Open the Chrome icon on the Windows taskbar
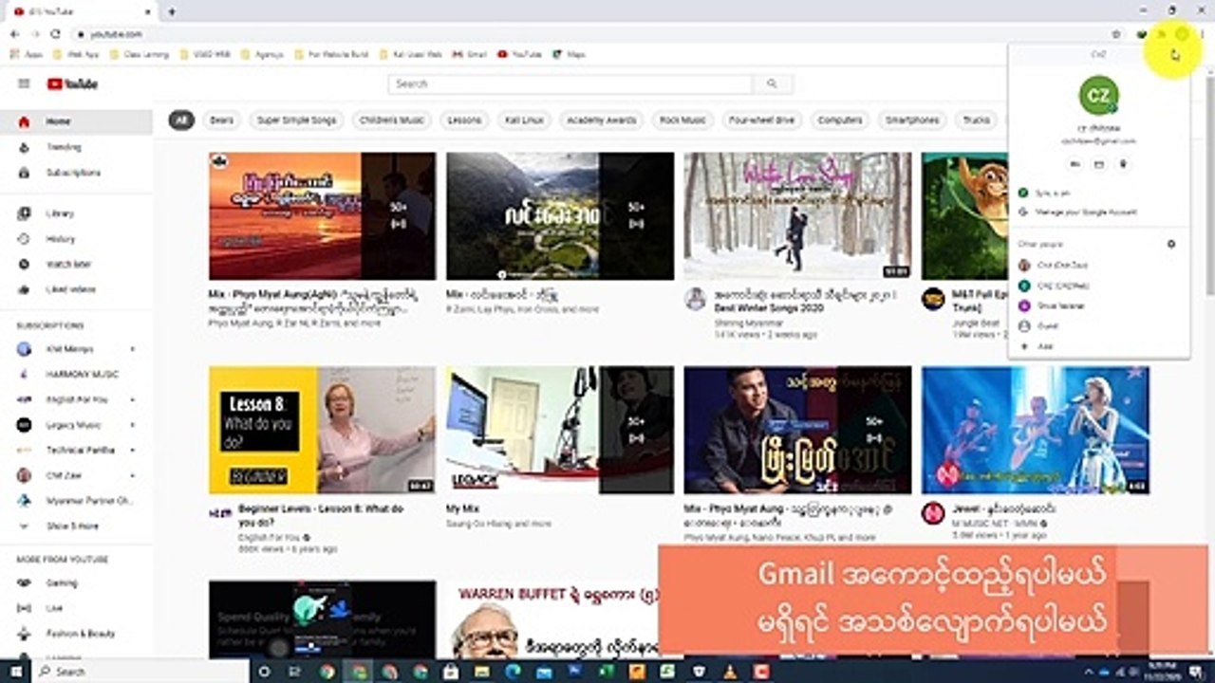Viewport: 1215px width, 683px height. (x=327, y=672)
